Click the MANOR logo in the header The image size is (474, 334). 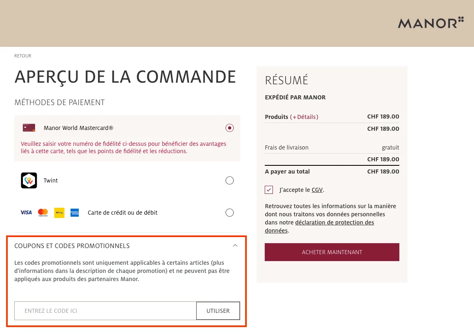tap(430, 23)
